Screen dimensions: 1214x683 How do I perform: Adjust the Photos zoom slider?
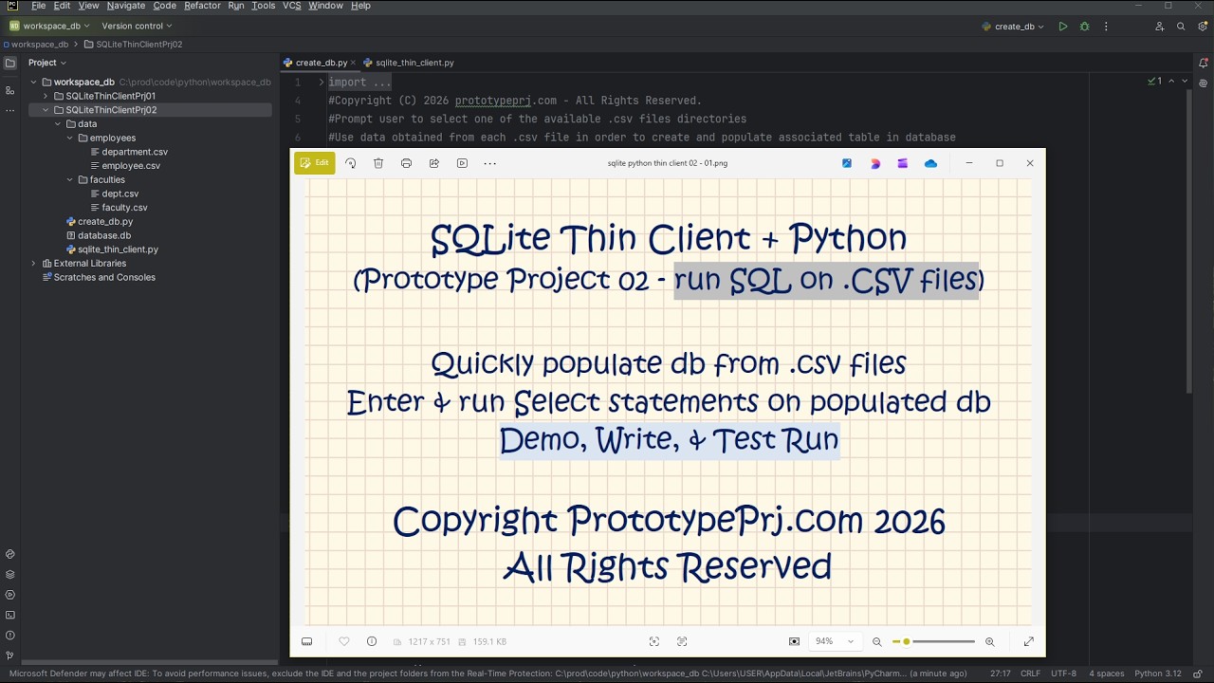tap(934, 642)
